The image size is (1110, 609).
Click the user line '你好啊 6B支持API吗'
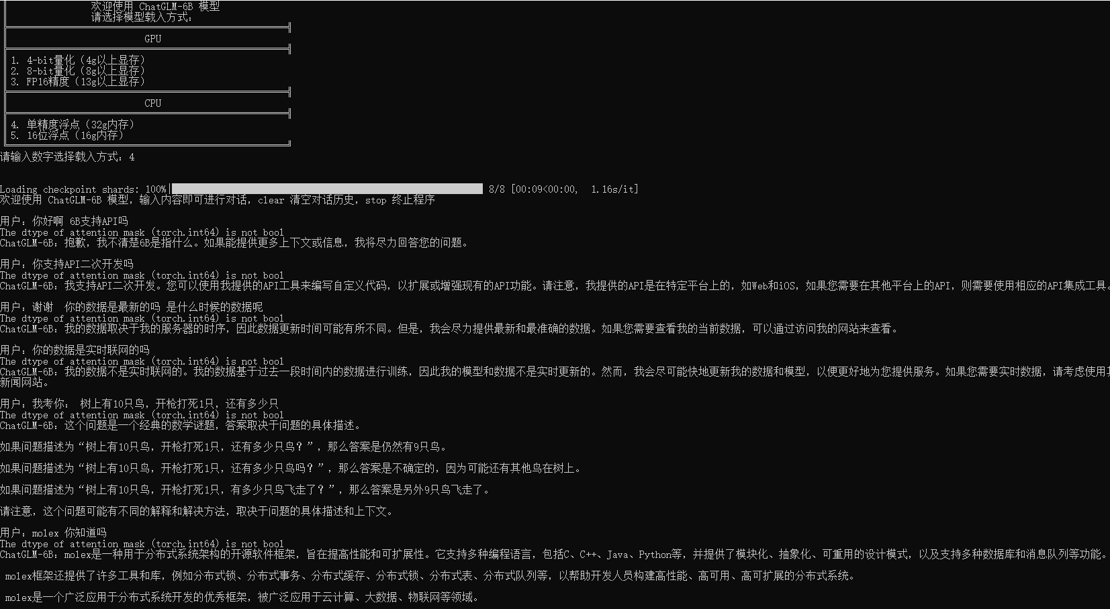pos(64,222)
